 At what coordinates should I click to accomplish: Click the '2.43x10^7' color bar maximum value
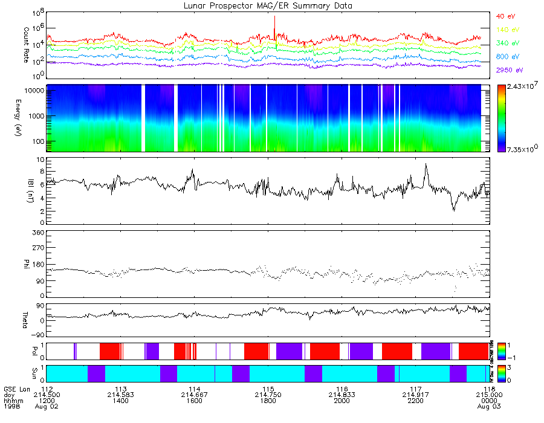(x=522, y=85)
